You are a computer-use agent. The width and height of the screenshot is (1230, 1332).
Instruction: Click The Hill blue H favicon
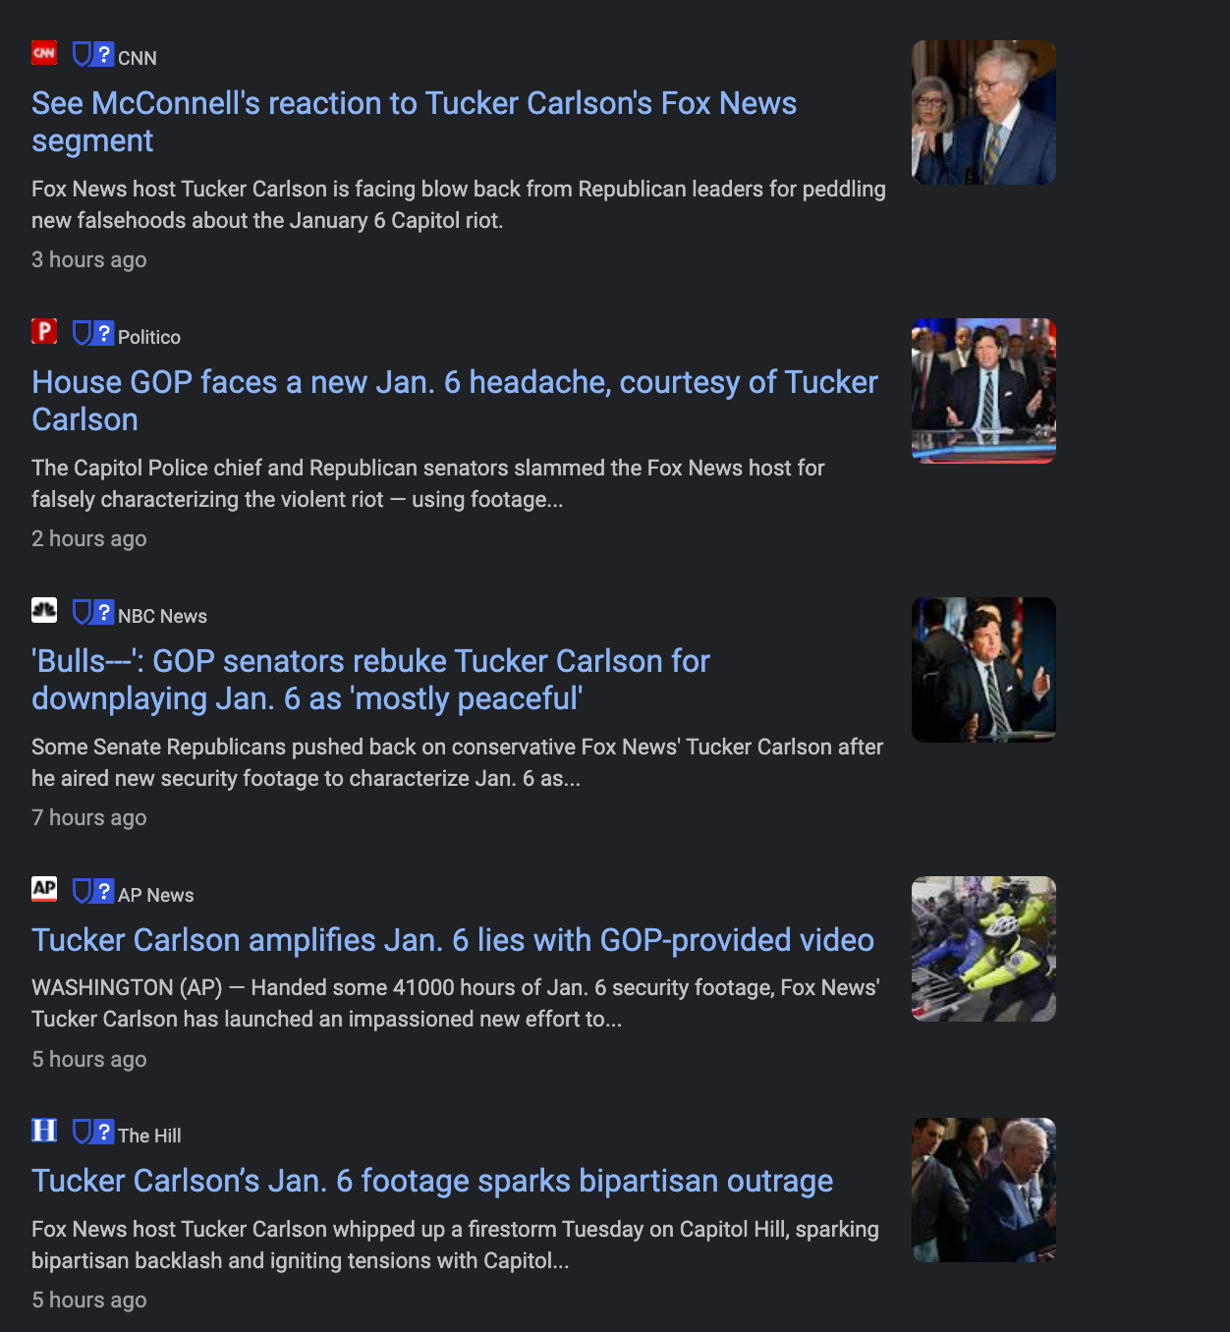click(44, 1131)
